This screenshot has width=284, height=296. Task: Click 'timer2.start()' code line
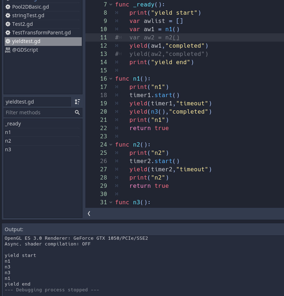(155, 161)
